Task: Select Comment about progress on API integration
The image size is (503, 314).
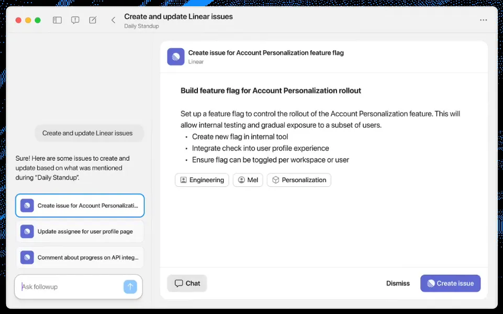Action: tap(80, 257)
